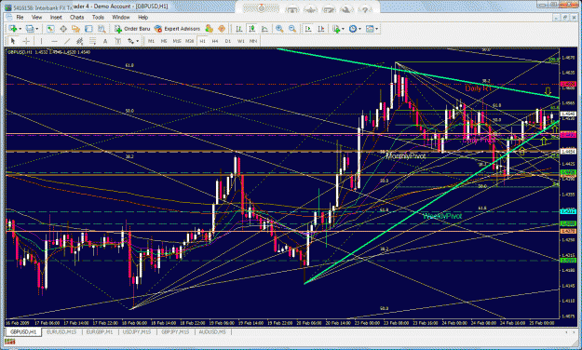This screenshot has height=350, width=582.
Task: Switch to the GBPJPY,M15 chart tab
Action: pyautogui.click(x=175, y=331)
